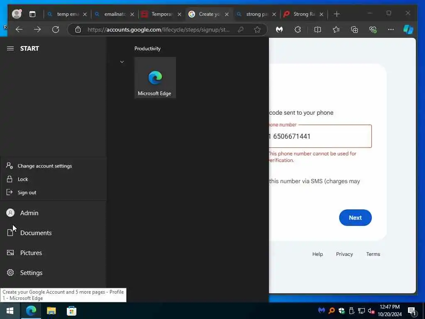Close the 'Temporar' tab

pyautogui.click(x=179, y=15)
